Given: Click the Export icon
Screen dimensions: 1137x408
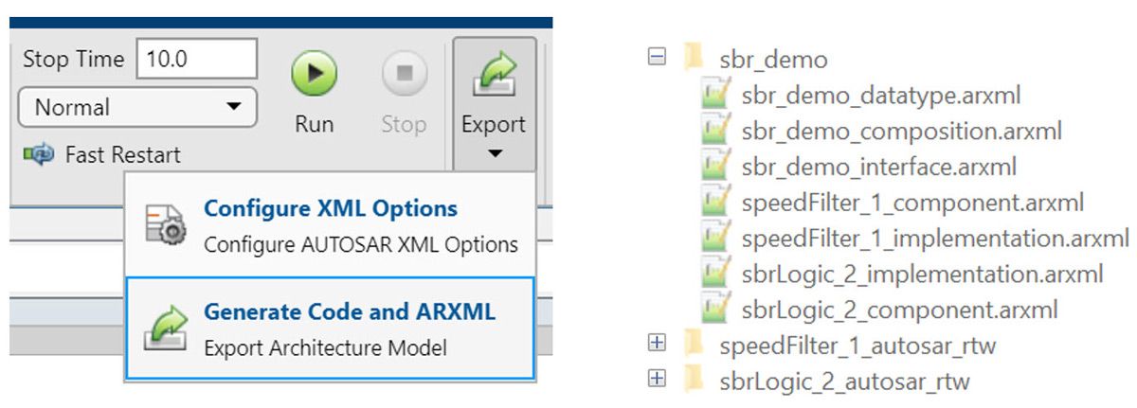Looking at the screenshot, I should pyautogui.click(x=493, y=77).
